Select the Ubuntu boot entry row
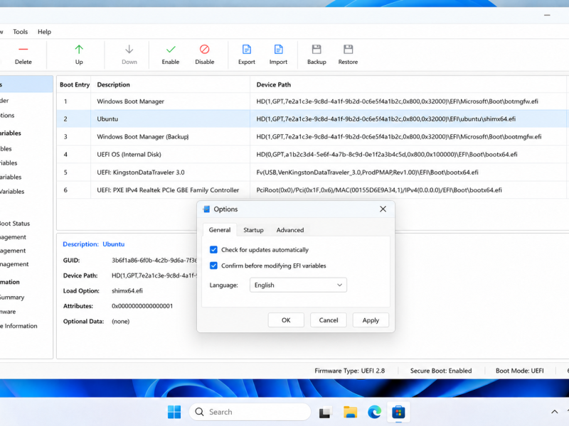The image size is (569, 426). pos(312,119)
